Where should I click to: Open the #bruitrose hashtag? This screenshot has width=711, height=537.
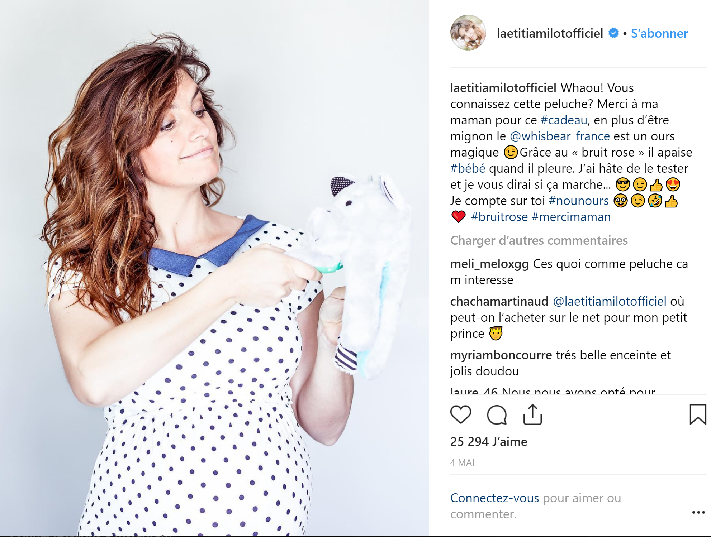click(499, 217)
